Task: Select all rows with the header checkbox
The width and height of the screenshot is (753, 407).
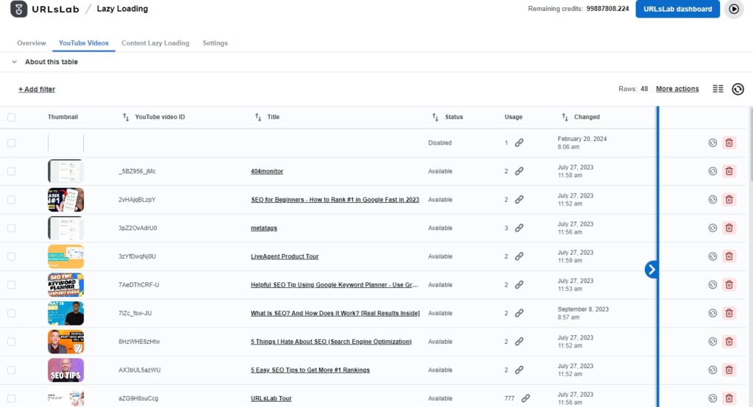Action: 12,118
